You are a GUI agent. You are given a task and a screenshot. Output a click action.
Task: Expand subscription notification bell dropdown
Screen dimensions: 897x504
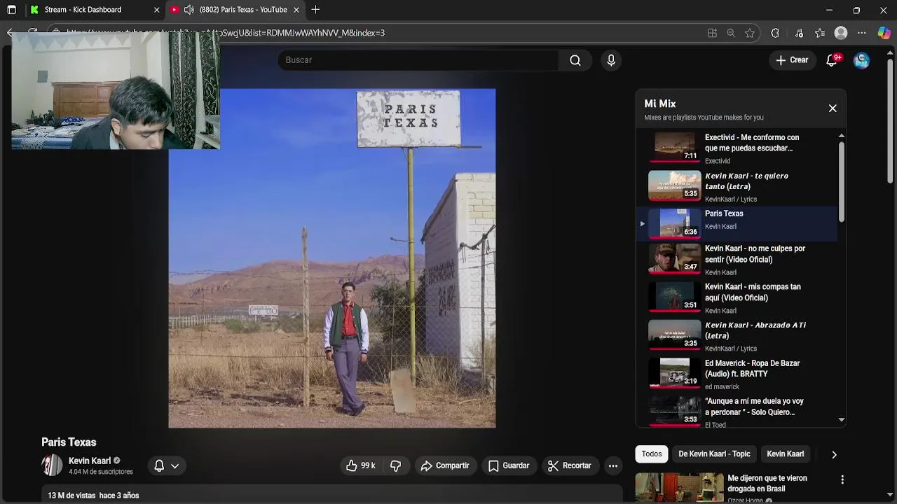[167, 465]
